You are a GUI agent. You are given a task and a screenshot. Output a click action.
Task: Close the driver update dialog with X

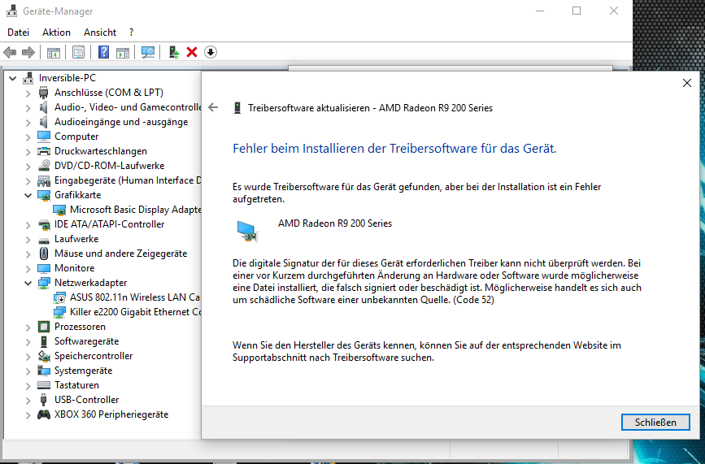(687, 83)
